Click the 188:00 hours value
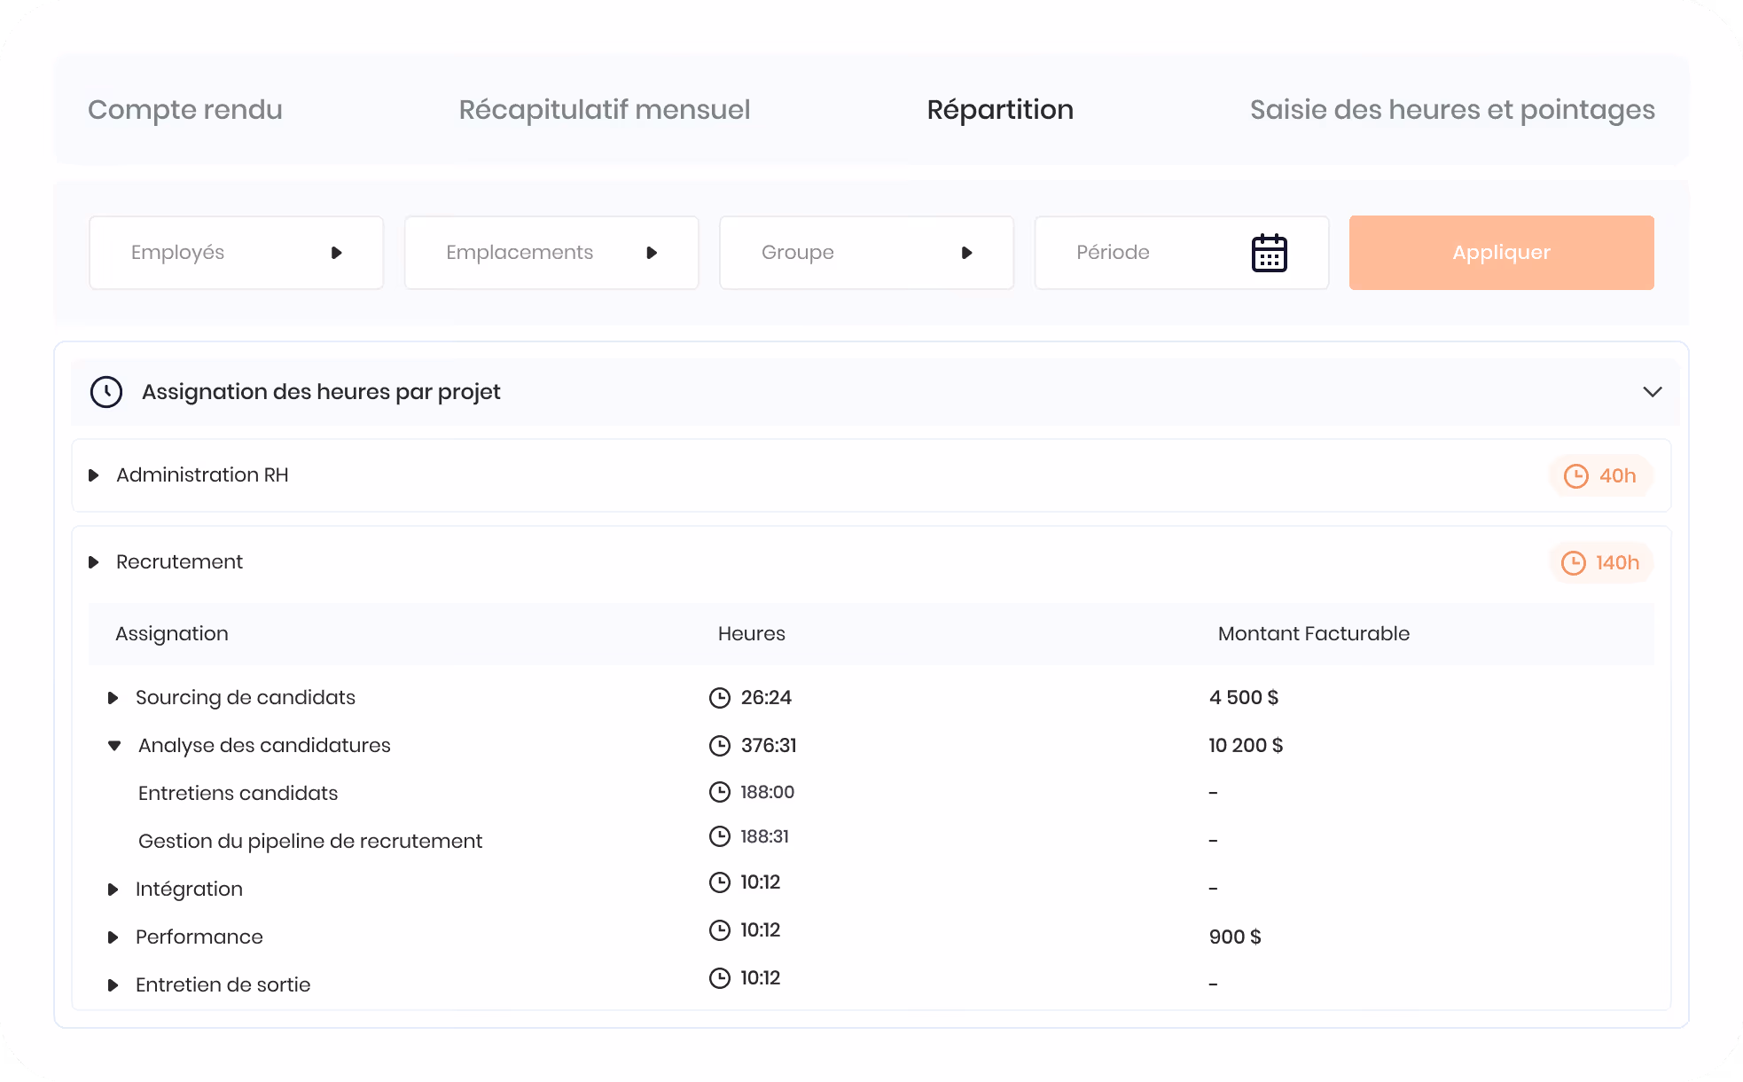Viewport: 1743px width, 1082px height. click(x=768, y=792)
